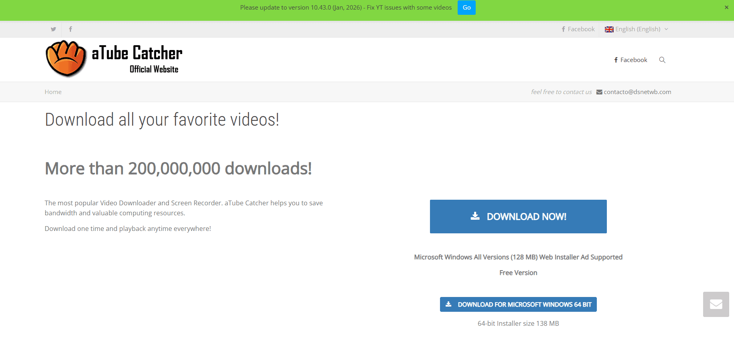734x337 pixels.
Task: Open the English (English) language dropdown
Action: (637, 29)
